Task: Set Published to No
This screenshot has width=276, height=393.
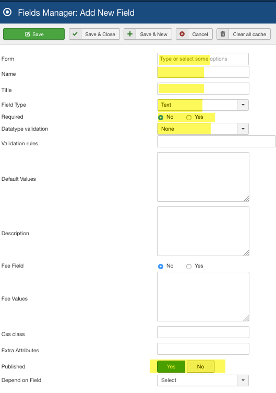Action: click(x=200, y=367)
